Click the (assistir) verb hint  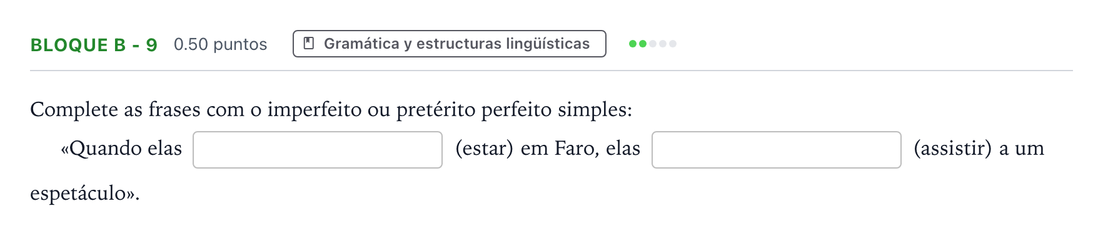click(x=952, y=149)
